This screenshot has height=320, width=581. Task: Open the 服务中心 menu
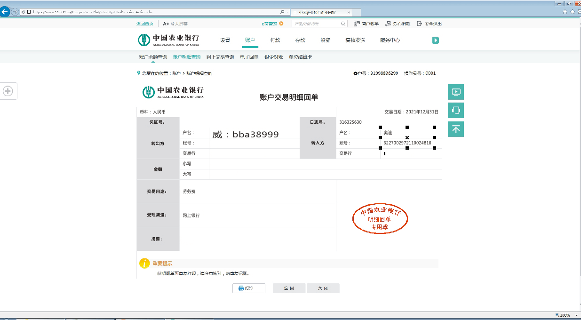(x=390, y=40)
